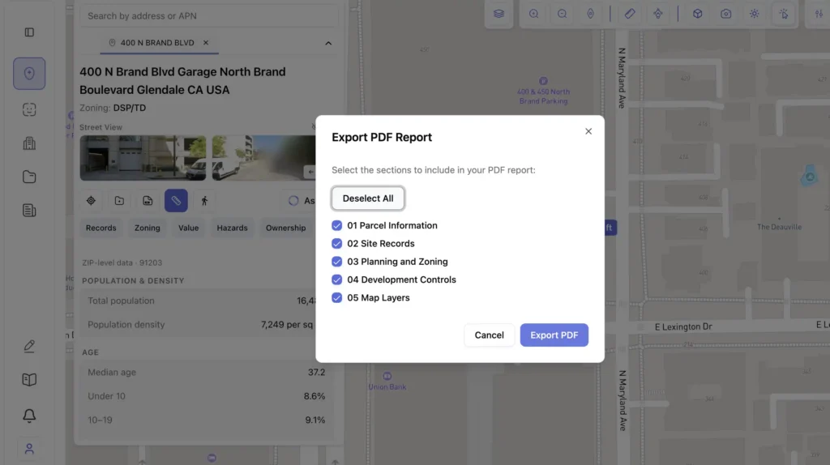
Task: Click the Search by address or APN field
Action: coord(208,15)
